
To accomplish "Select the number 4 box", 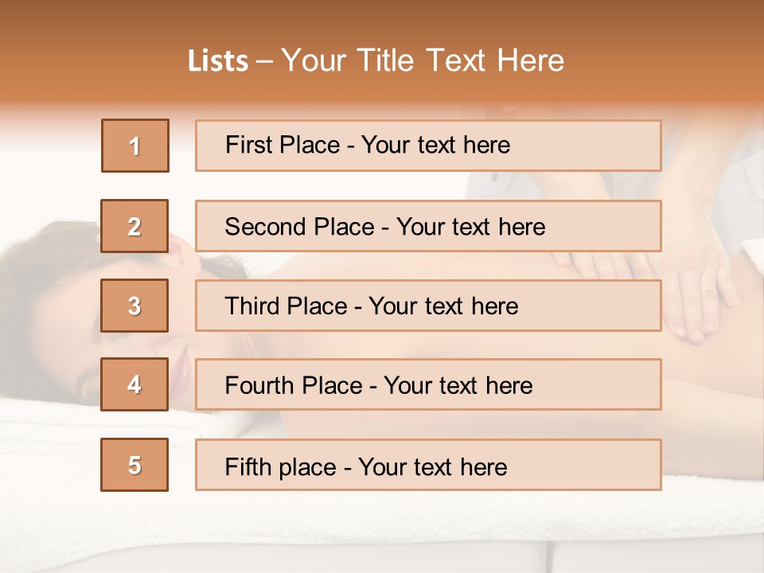I will (x=134, y=385).
